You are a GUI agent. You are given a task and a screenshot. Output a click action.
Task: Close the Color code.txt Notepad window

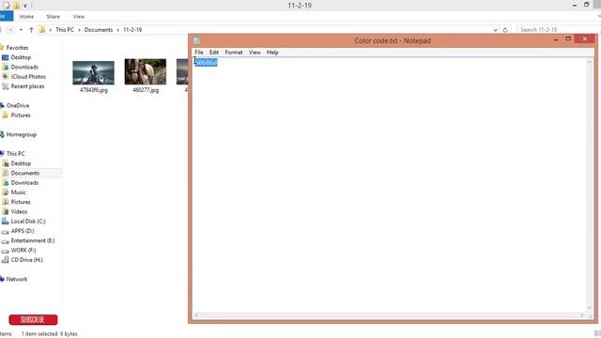point(584,39)
